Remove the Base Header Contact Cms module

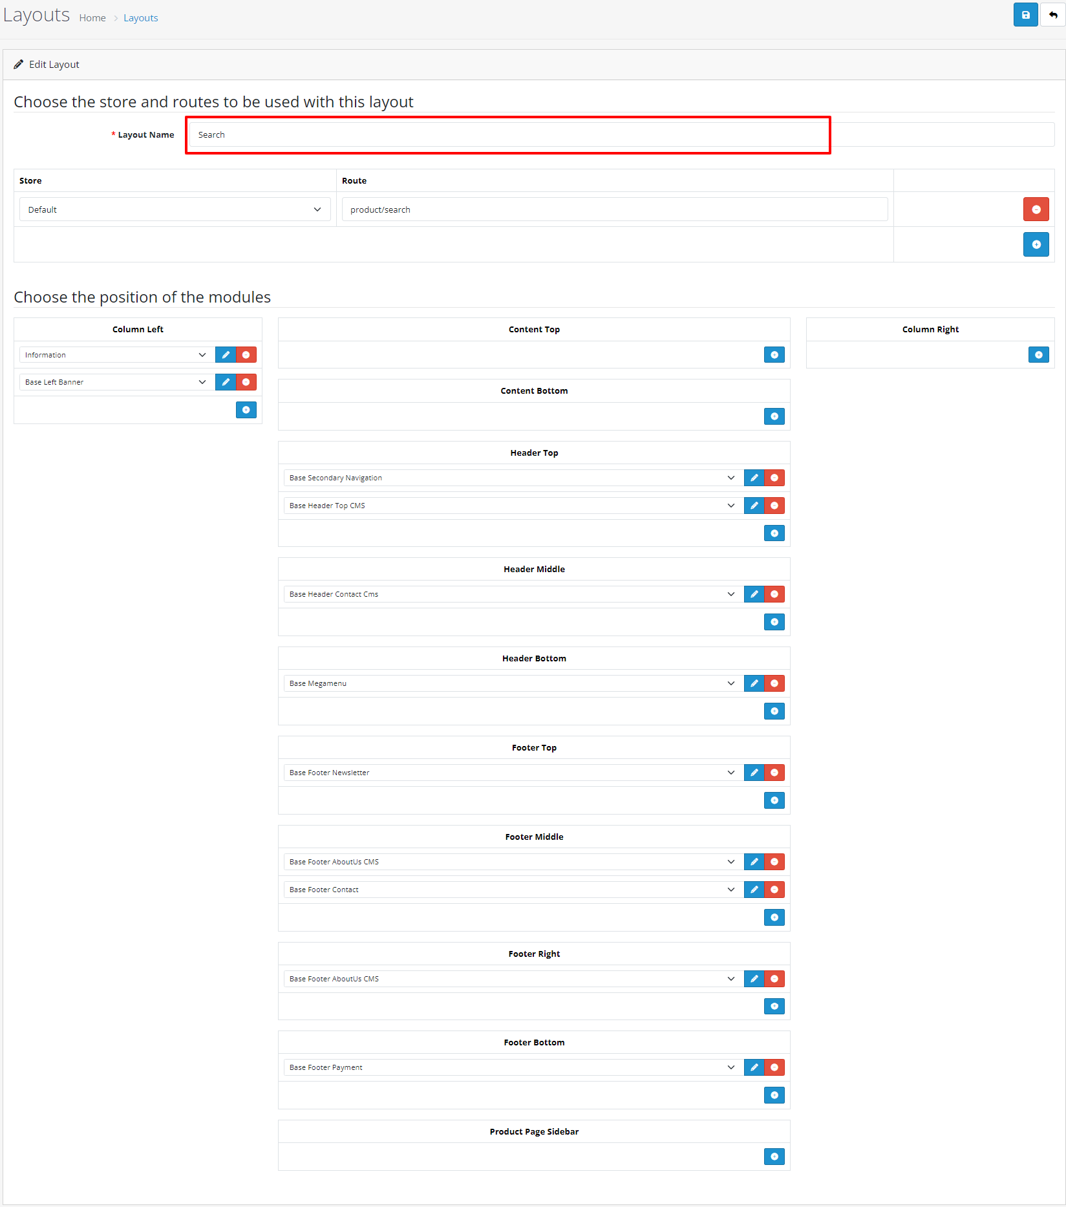tap(774, 594)
